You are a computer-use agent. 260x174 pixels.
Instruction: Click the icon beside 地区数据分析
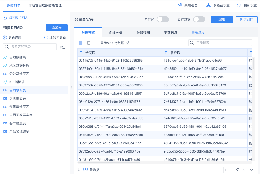tap(5, 66)
